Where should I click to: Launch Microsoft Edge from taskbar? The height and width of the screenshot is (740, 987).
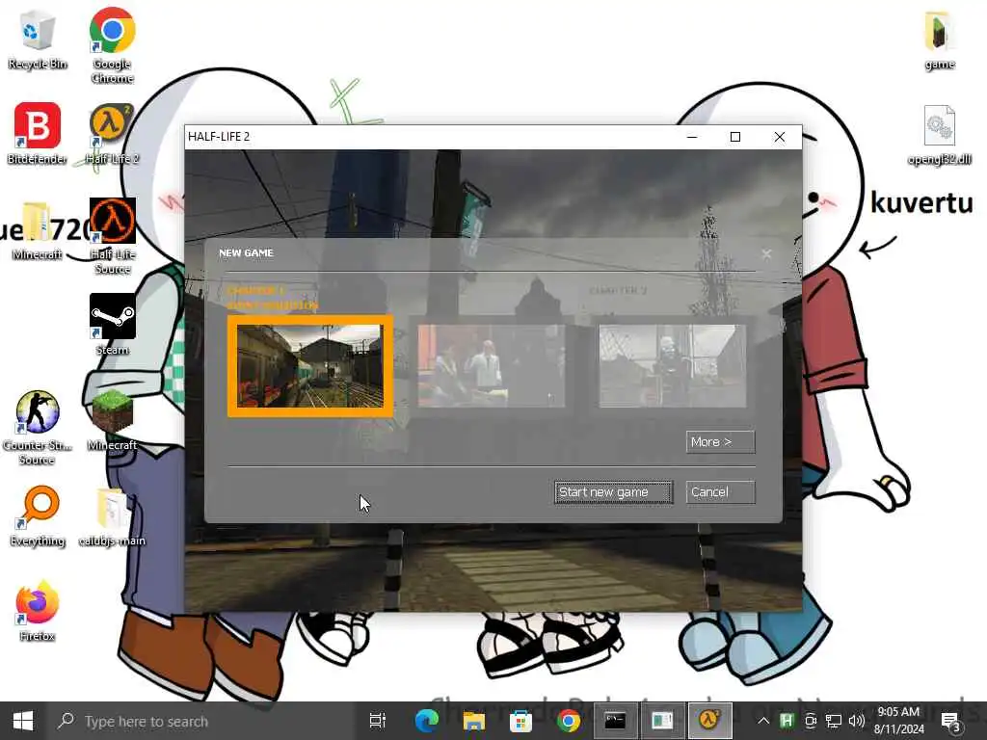[x=426, y=721]
